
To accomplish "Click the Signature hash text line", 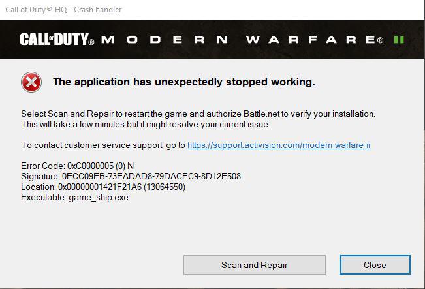I will [131, 176].
